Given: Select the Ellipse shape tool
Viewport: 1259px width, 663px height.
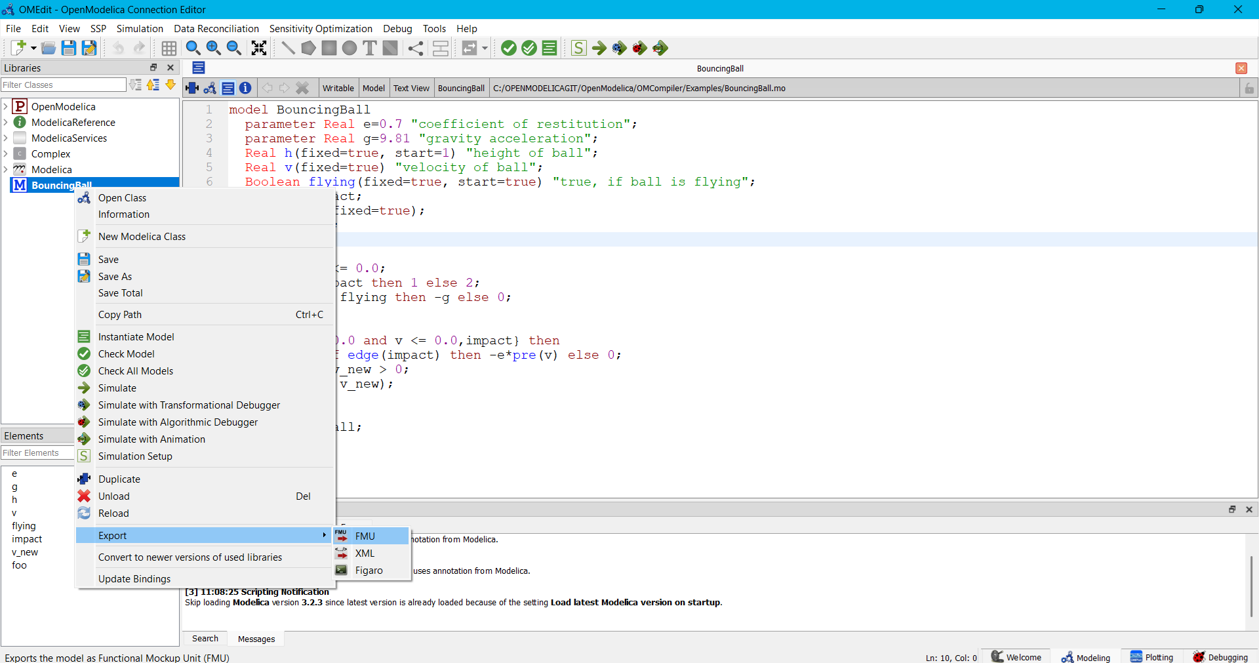Looking at the screenshot, I should tap(350, 48).
